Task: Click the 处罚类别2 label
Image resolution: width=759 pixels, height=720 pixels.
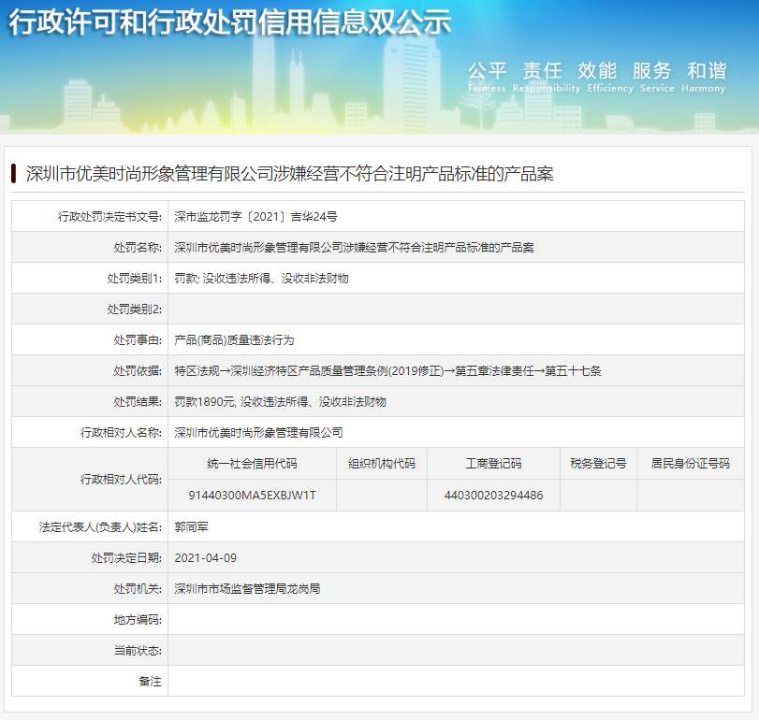Action: point(134,309)
